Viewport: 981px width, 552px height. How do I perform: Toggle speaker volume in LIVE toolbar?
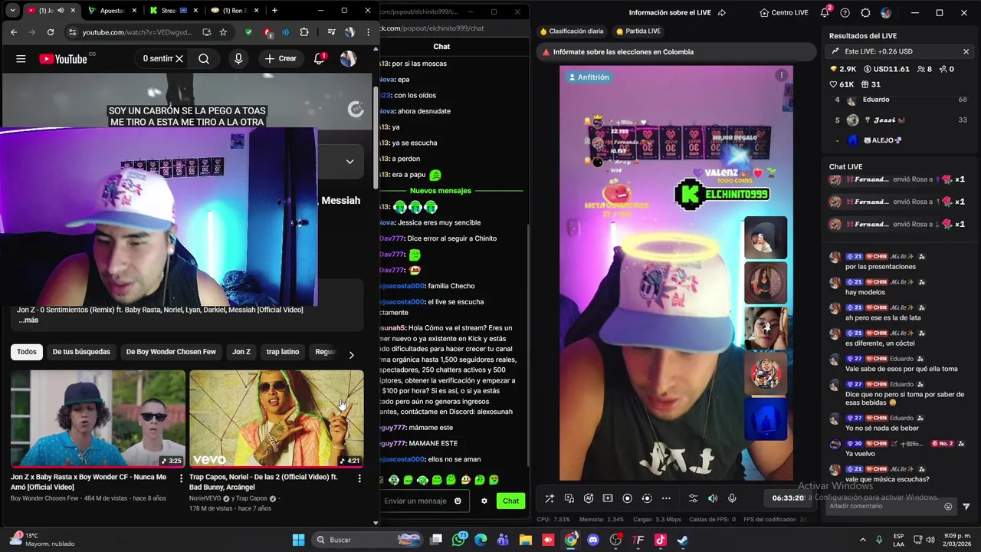pos(713,498)
